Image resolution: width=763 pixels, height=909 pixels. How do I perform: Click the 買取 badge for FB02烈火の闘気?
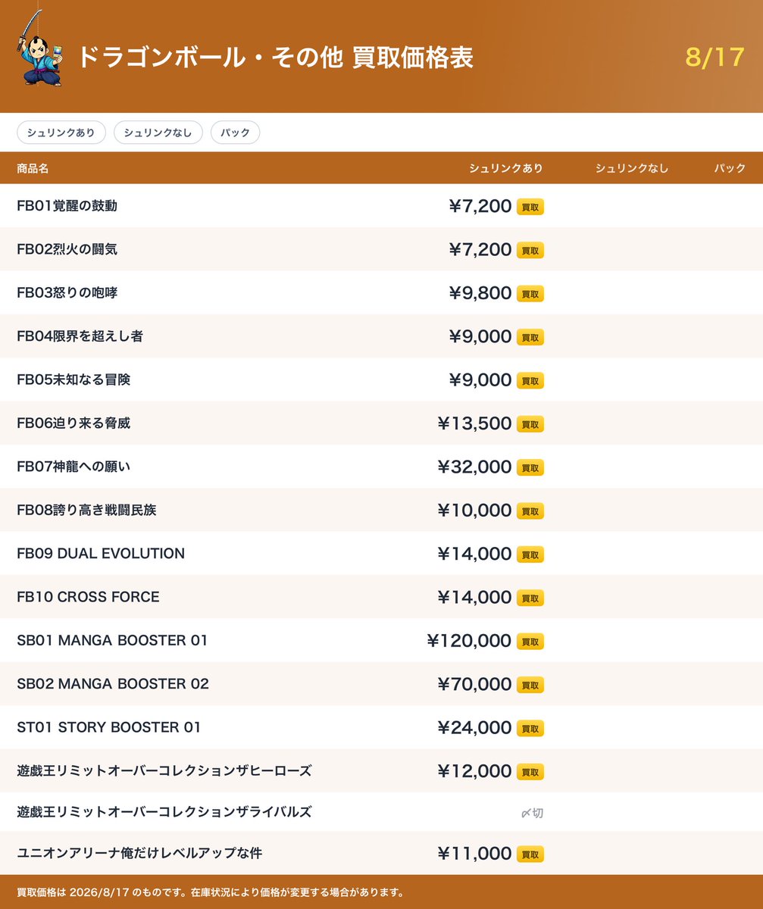pyautogui.click(x=530, y=250)
